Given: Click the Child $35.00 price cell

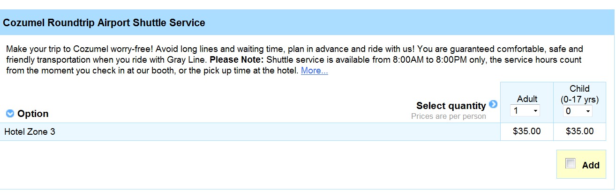Looking at the screenshot, I should pyautogui.click(x=580, y=131).
